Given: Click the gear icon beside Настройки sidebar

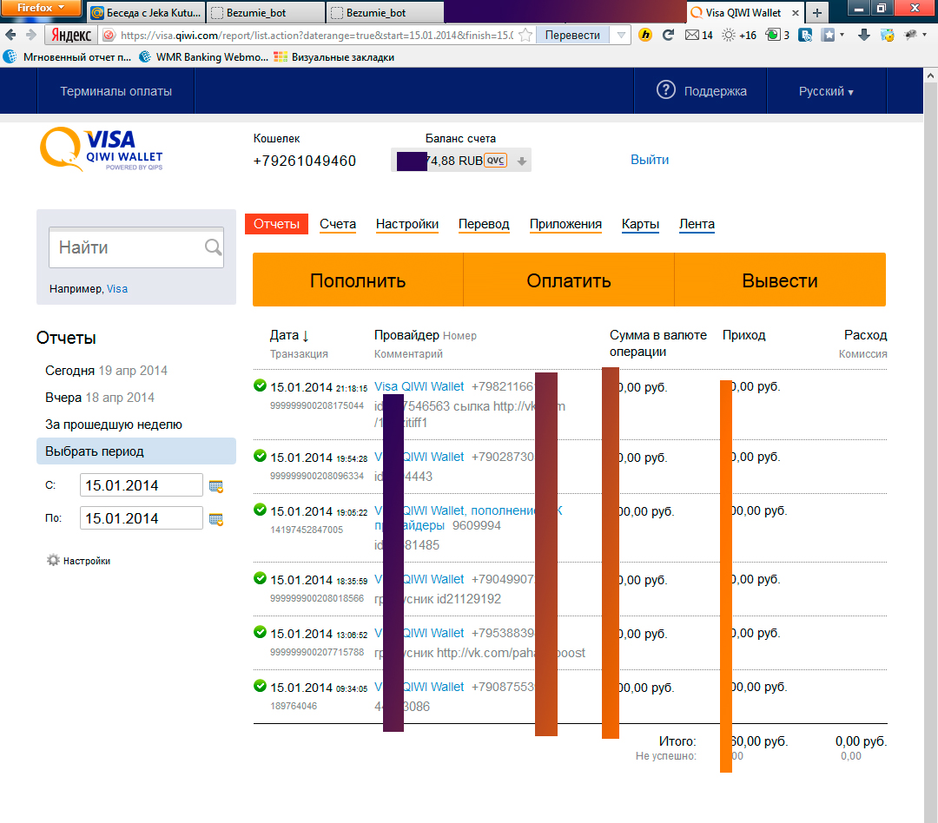Looking at the screenshot, I should (53, 561).
